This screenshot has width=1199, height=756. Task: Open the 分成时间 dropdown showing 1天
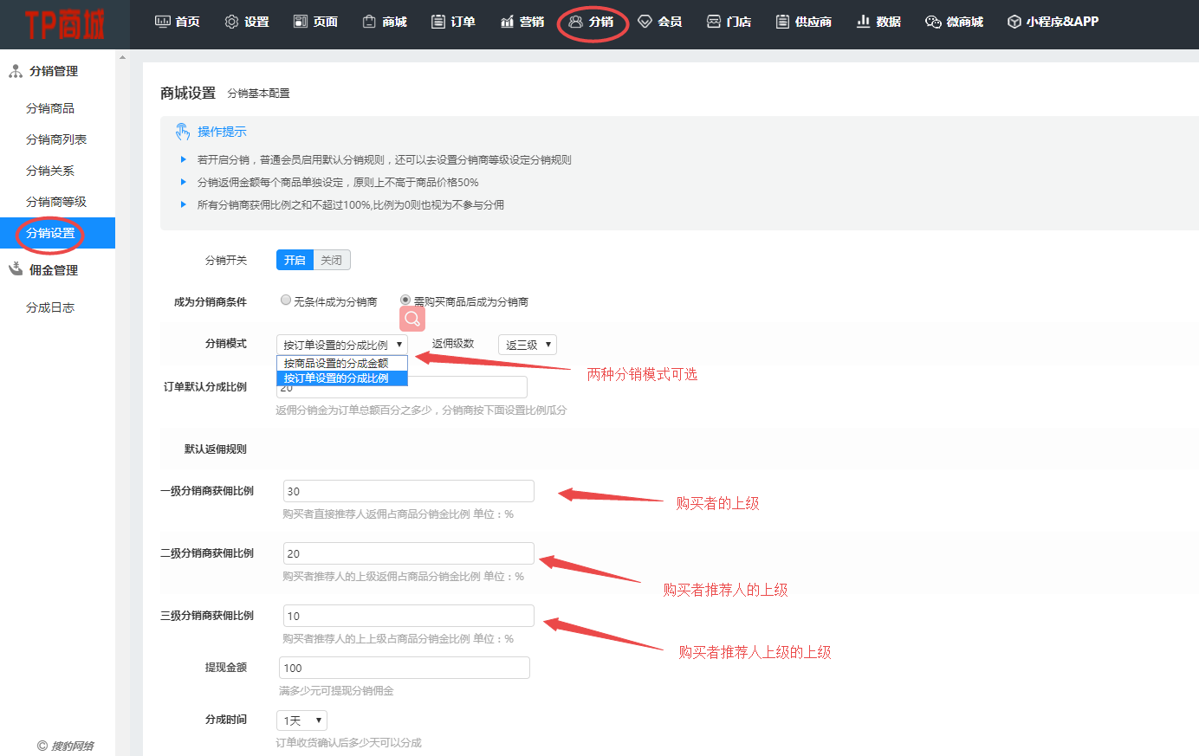[x=301, y=720]
